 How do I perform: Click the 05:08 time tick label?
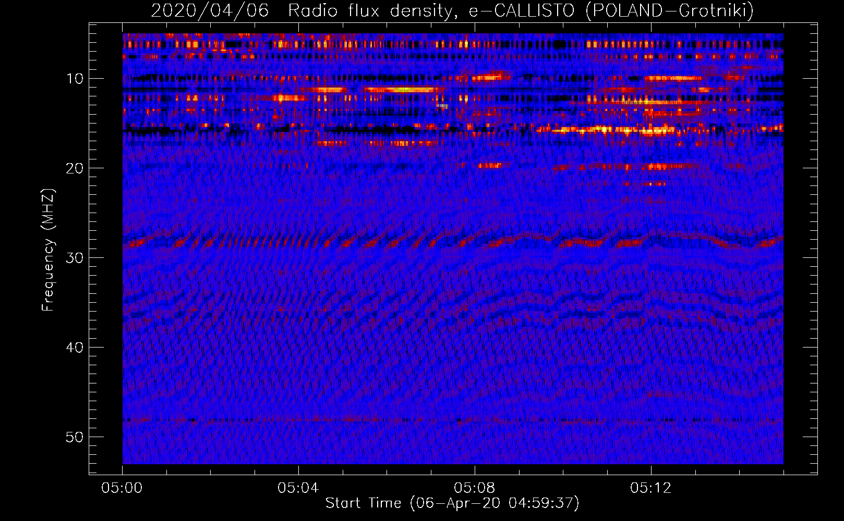(x=475, y=488)
